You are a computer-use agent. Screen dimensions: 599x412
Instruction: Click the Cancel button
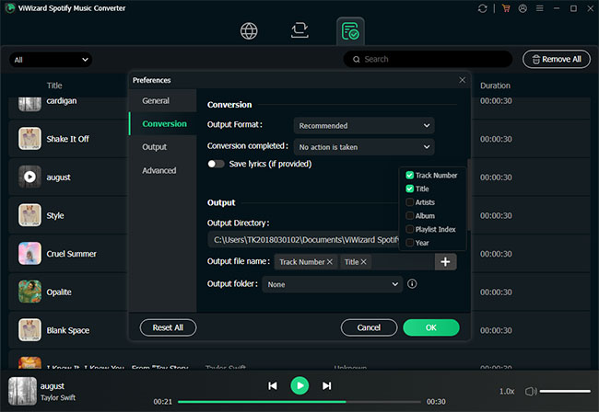tap(369, 327)
